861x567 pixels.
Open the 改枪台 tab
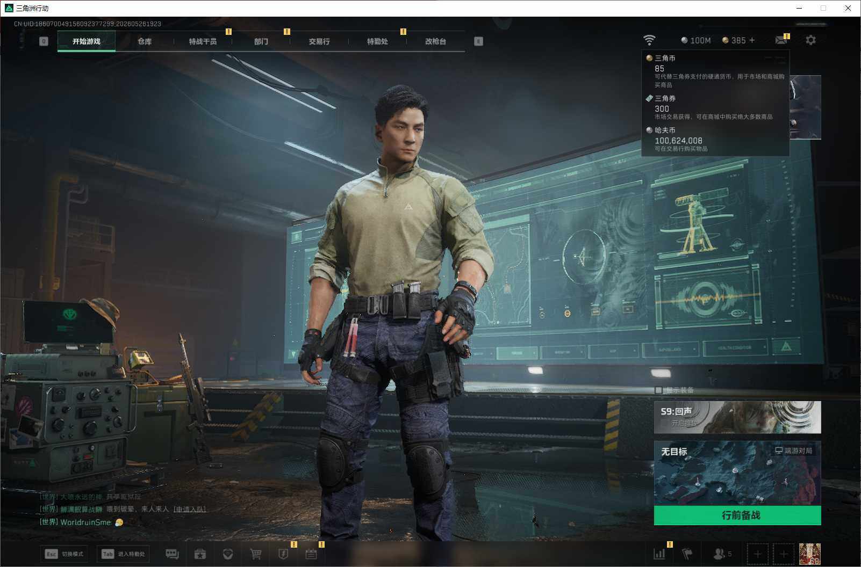435,41
